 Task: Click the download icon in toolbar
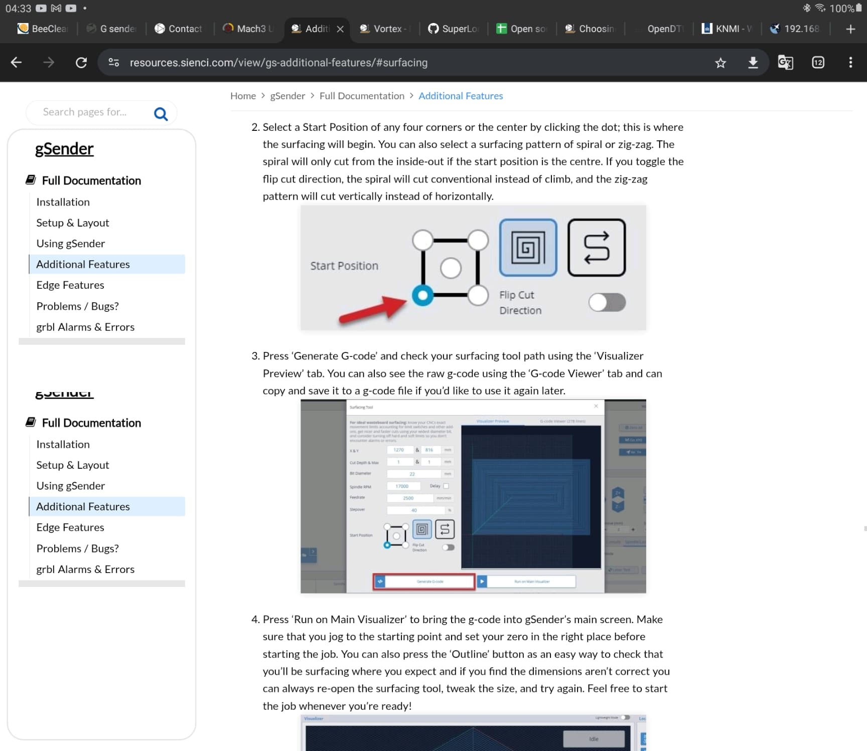pos(753,63)
